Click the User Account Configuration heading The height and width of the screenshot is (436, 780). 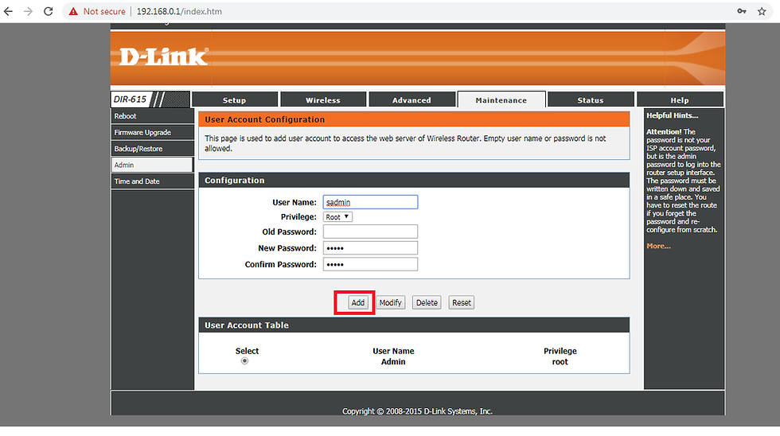[264, 119]
